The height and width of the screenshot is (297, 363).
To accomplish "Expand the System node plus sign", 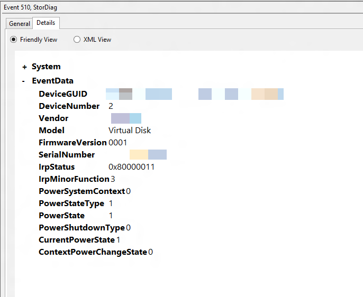I will coord(24,67).
